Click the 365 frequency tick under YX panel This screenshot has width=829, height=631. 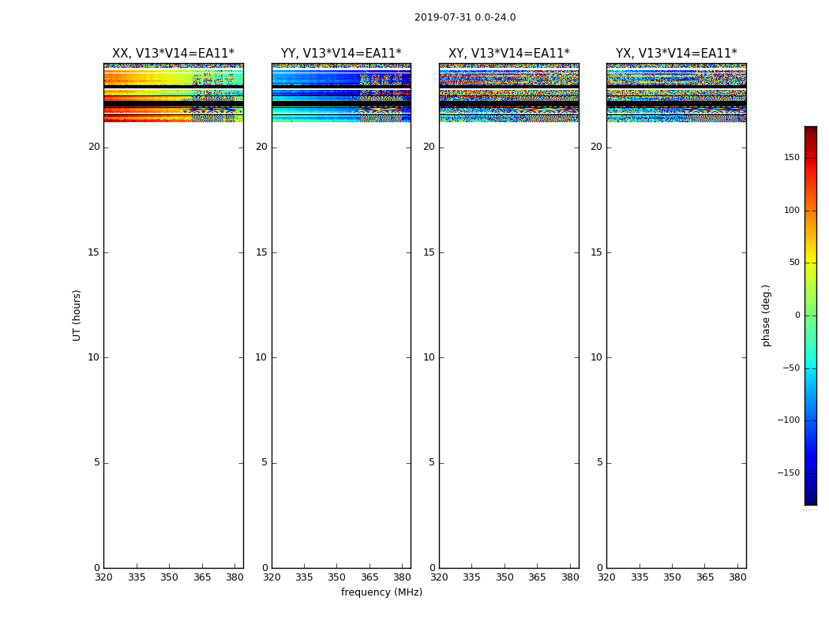tap(705, 577)
